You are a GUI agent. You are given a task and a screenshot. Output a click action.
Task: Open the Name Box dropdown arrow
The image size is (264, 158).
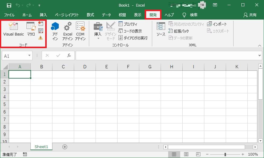click(29, 55)
